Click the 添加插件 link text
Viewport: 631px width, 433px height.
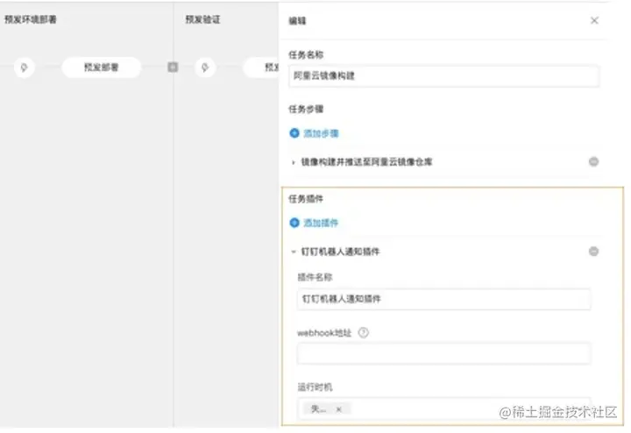pyautogui.click(x=321, y=223)
